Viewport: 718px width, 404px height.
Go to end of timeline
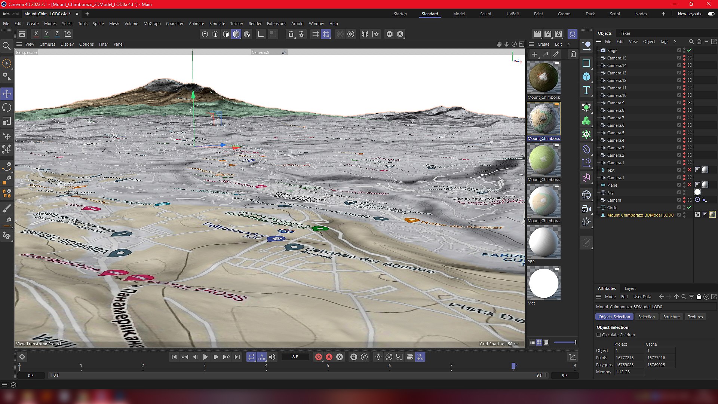pos(237,357)
